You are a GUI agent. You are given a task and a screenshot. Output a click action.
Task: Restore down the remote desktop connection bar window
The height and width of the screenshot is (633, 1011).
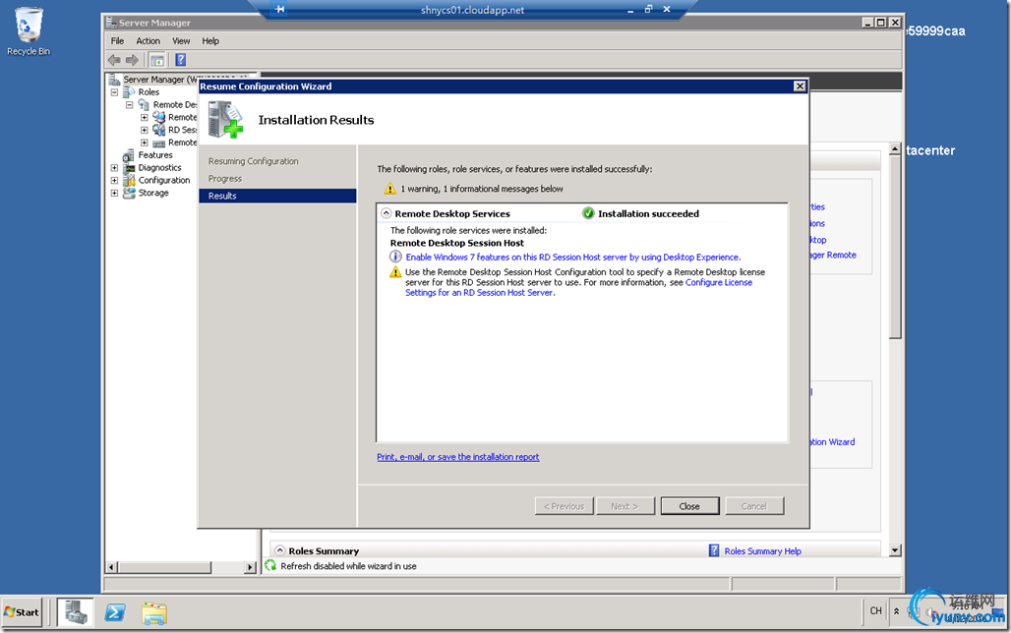click(649, 9)
